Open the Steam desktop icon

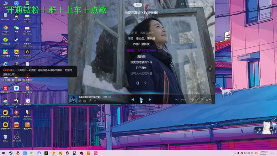click(x=16, y=41)
